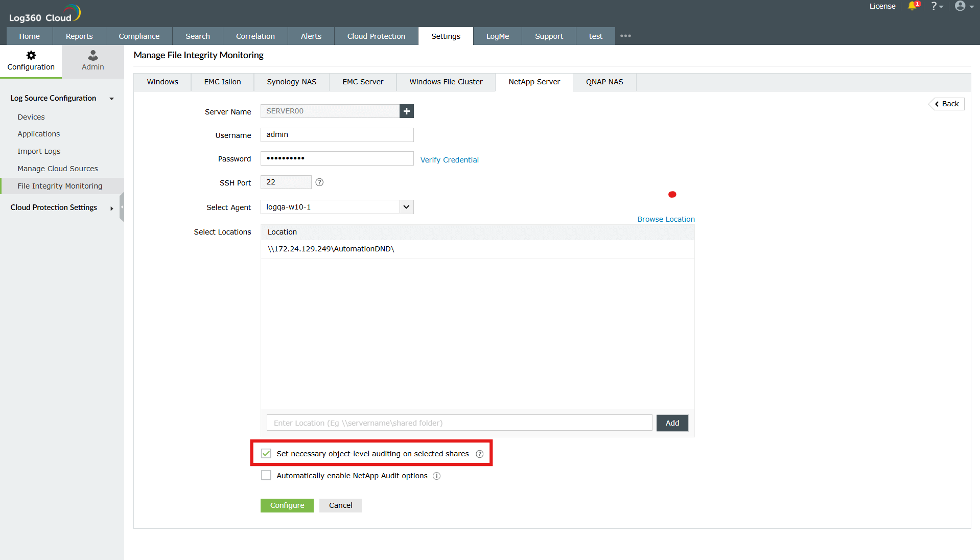Click the info icon beside NetApp Audit options
980x560 pixels.
[437, 476]
